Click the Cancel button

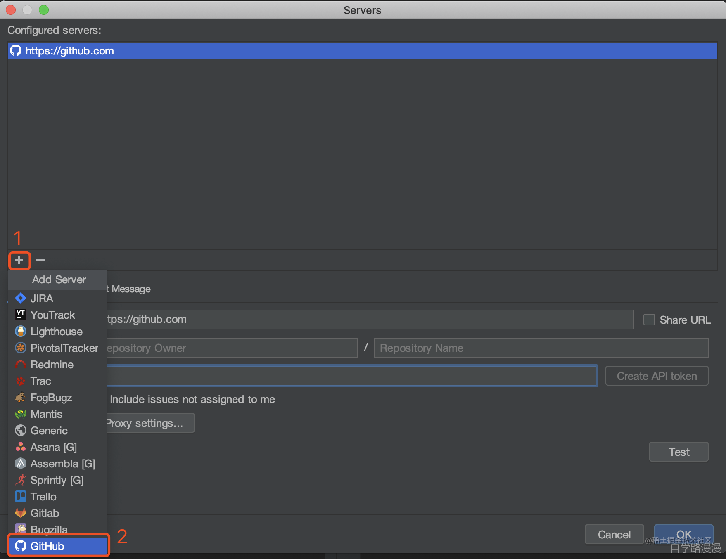coord(614,534)
